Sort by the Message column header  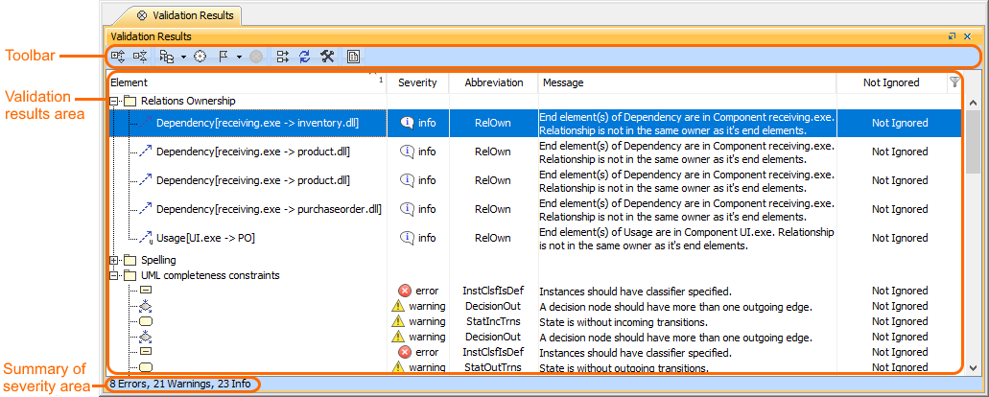tap(688, 82)
